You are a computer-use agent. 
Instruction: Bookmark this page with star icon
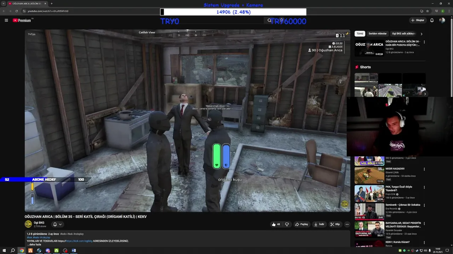pyautogui.click(x=428, y=11)
